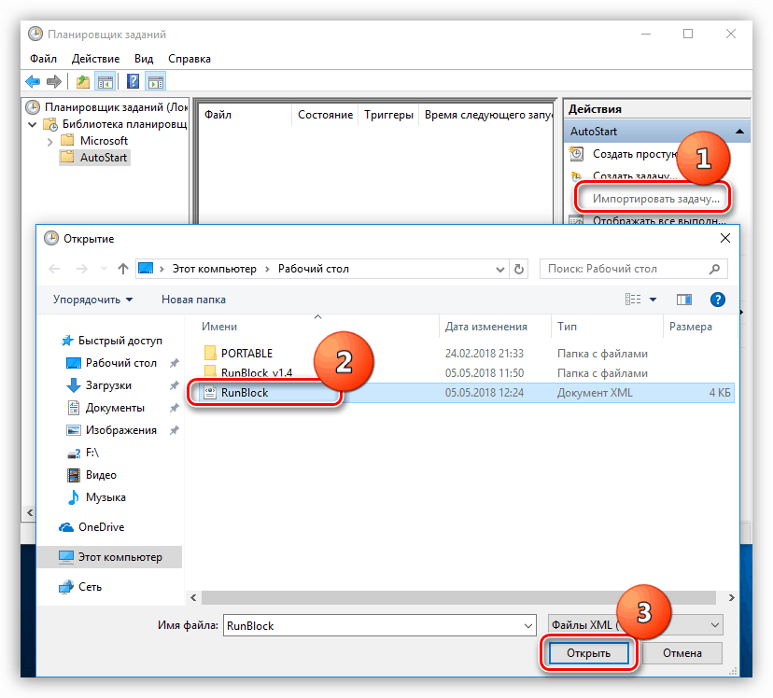This screenshot has height=698, width=773.
Task: Click the search magnifier in Открытие dialog
Action: [714, 269]
